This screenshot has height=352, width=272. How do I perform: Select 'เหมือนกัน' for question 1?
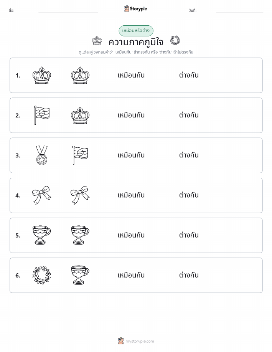[x=131, y=75]
